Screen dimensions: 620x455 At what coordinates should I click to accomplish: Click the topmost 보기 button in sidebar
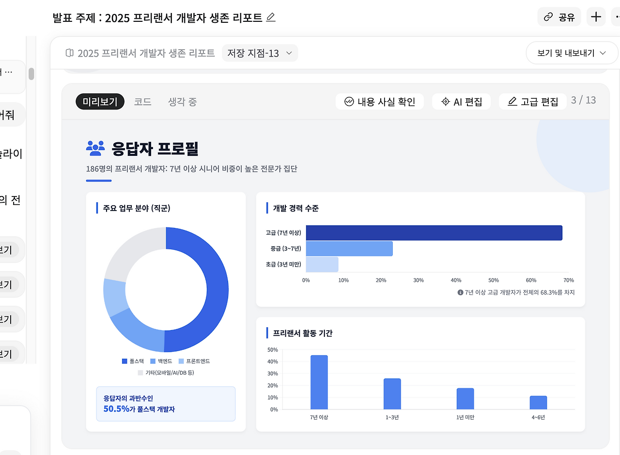click(x=10, y=249)
